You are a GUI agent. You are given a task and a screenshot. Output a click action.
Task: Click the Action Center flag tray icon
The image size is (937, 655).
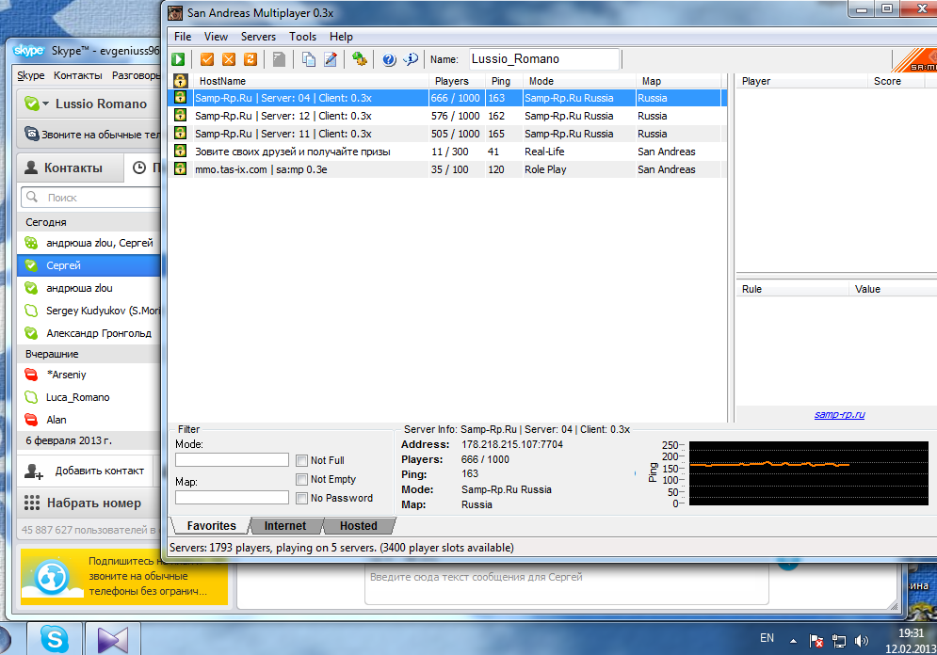click(816, 641)
